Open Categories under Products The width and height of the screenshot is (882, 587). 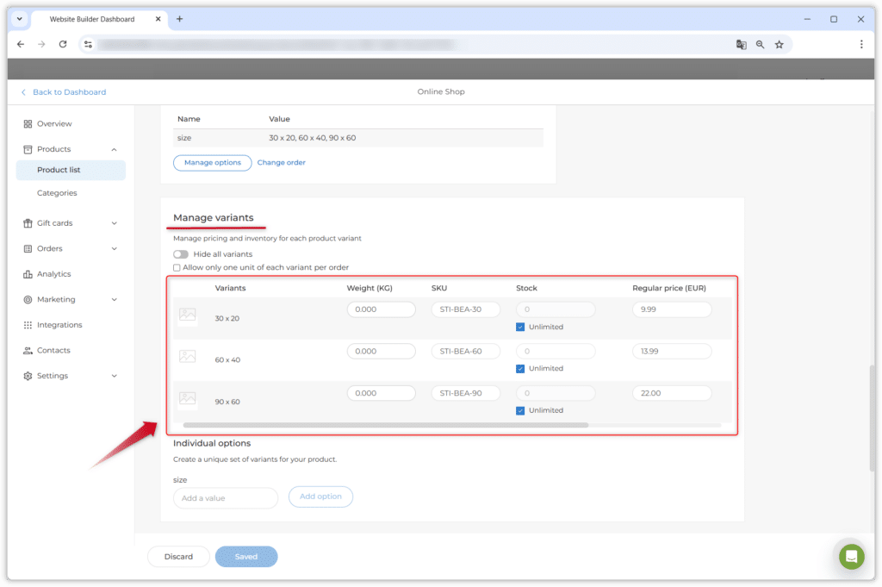pyautogui.click(x=57, y=193)
